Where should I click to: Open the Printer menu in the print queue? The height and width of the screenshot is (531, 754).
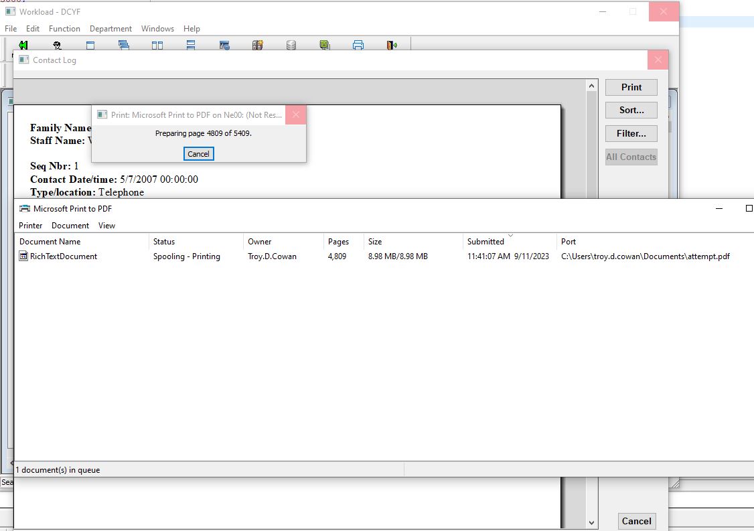point(31,226)
